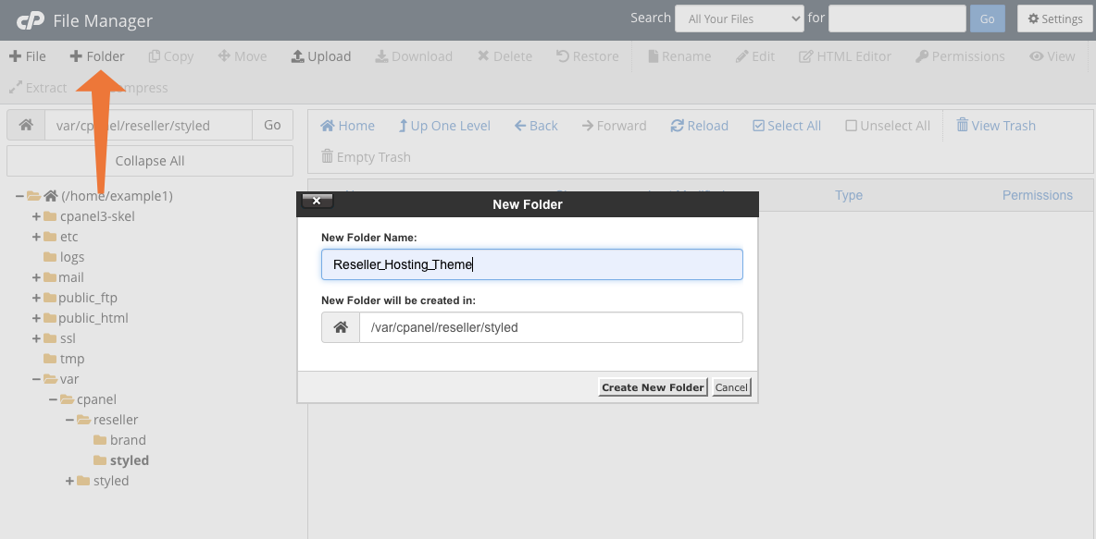Image resolution: width=1096 pixels, height=539 pixels.
Task: Collapse the var folder in tree
Action: click(x=36, y=379)
